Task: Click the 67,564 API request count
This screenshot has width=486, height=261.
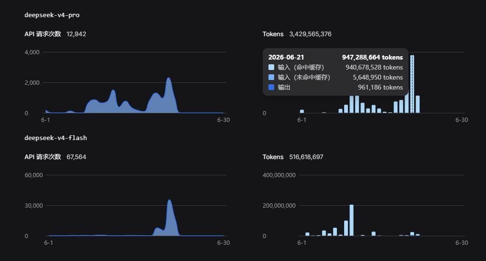Action: click(76, 157)
